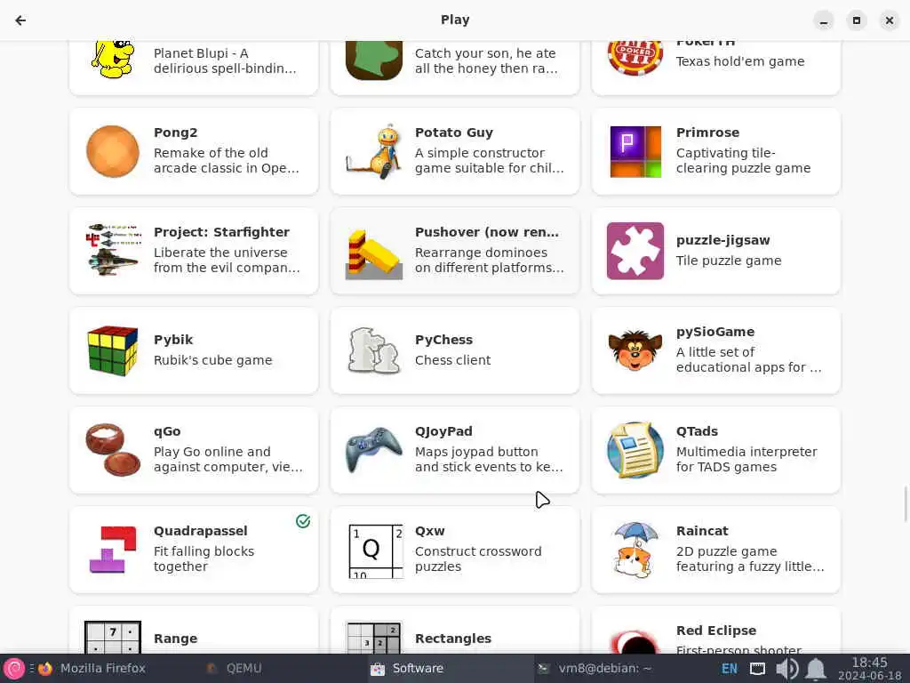Click the vertical scrollbar handle
Viewport: 910px width, 683px height.
(x=906, y=504)
